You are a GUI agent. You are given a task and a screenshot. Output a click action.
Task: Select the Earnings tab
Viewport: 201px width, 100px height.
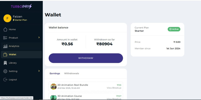55,73
